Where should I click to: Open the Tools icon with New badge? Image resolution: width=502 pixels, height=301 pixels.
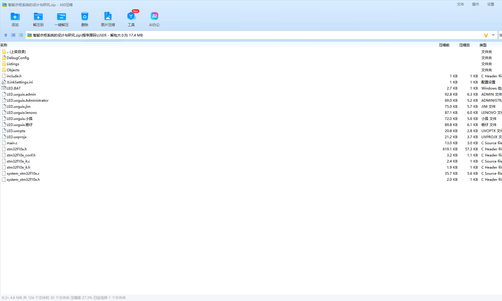[x=131, y=17]
